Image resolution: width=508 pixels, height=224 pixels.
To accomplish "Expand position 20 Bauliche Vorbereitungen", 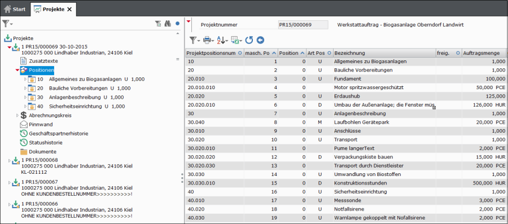I will (25, 89).
